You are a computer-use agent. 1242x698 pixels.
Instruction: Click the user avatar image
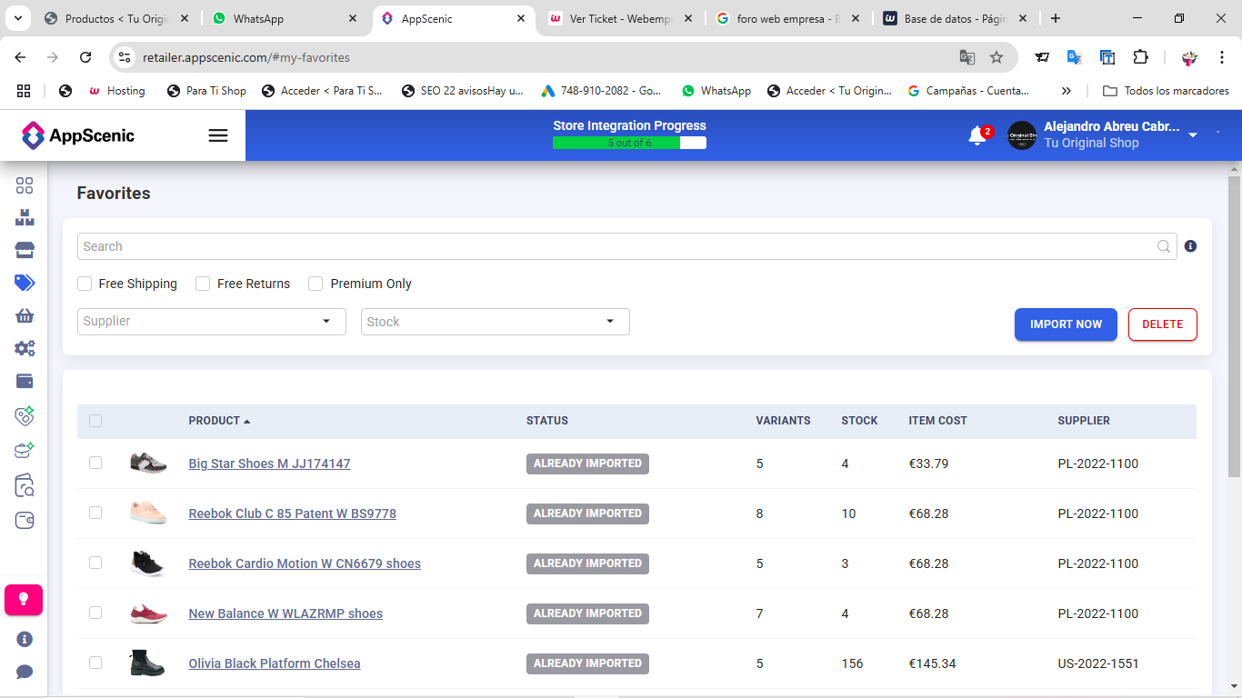(1022, 135)
